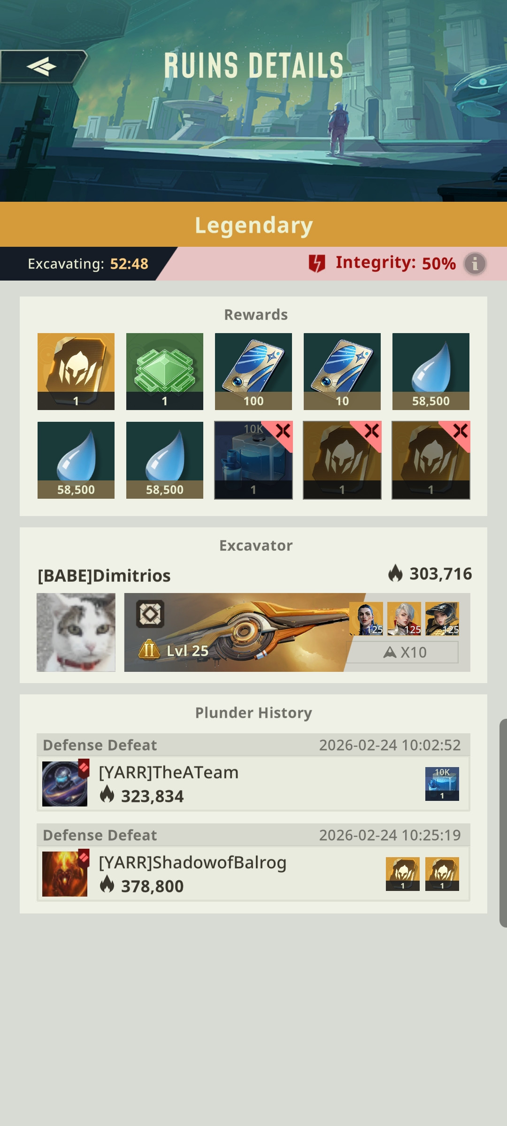
Task: Open Dimitrios's cat avatar profile
Action: click(x=76, y=632)
